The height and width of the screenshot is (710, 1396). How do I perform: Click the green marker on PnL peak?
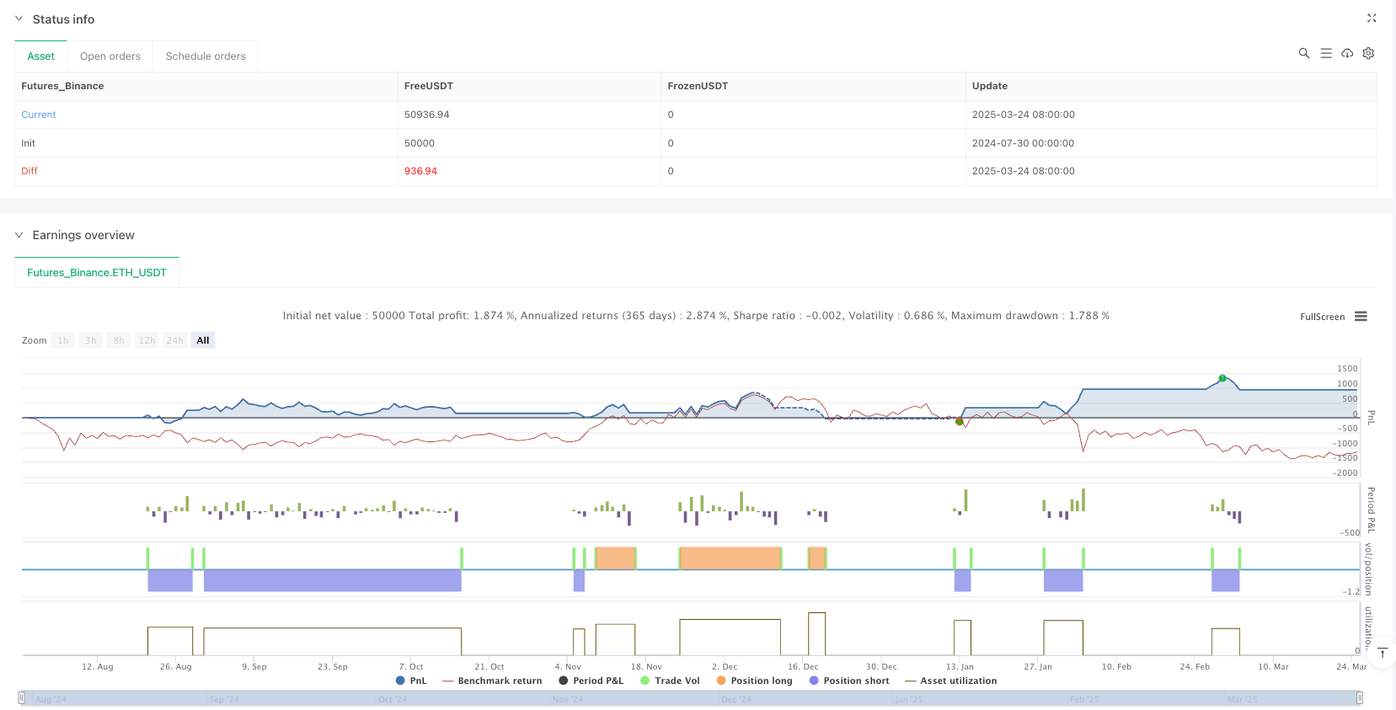1222,378
